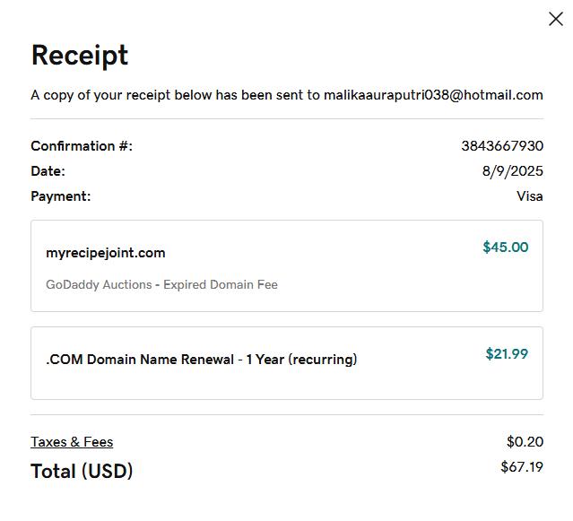This screenshot has width=573, height=521.
Task: Click the Total (USD) label
Action: tap(82, 471)
